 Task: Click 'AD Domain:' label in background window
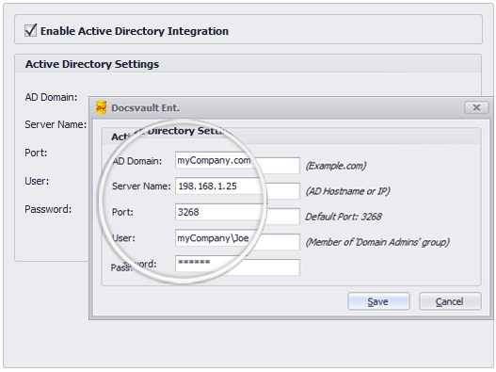tap(51, 97)
